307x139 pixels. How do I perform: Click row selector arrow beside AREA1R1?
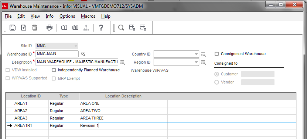[9, 126]
